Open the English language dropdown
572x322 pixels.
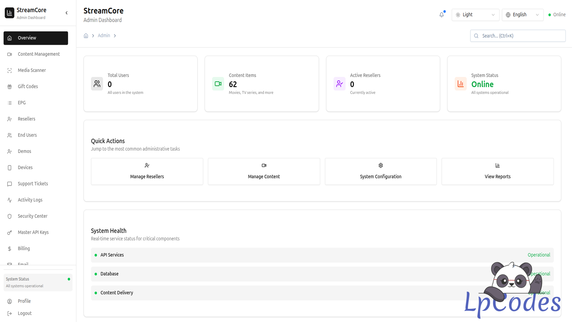[x=522, y=15]
